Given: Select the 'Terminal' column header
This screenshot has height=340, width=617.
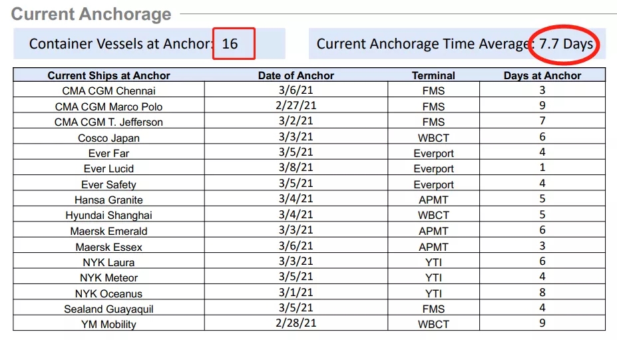Looking at the screenshot, I should click(x=433, y=75).
